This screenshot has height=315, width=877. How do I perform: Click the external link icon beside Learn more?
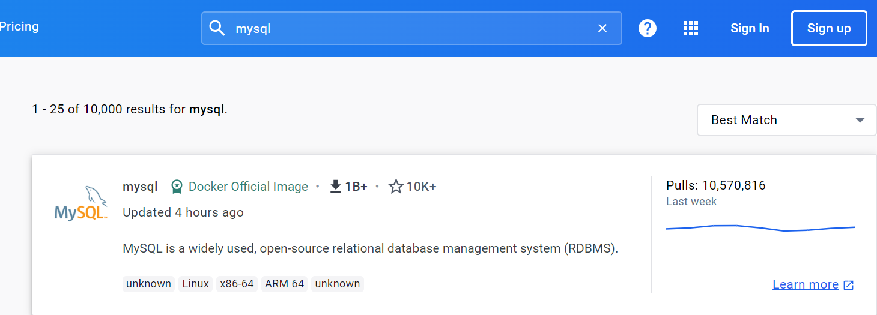tap(849, 285)
